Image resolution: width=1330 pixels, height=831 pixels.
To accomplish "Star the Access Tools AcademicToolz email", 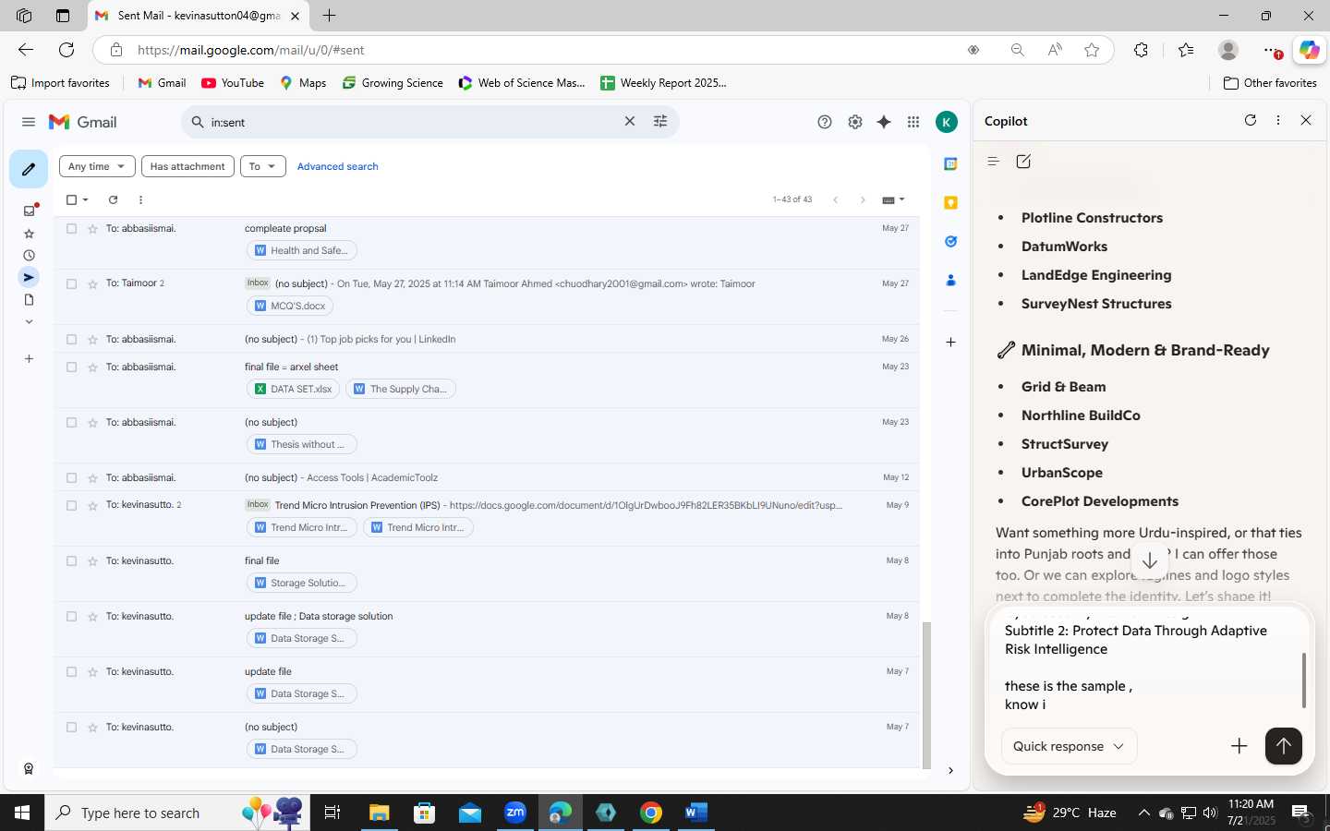I will (x=92, y=477).
